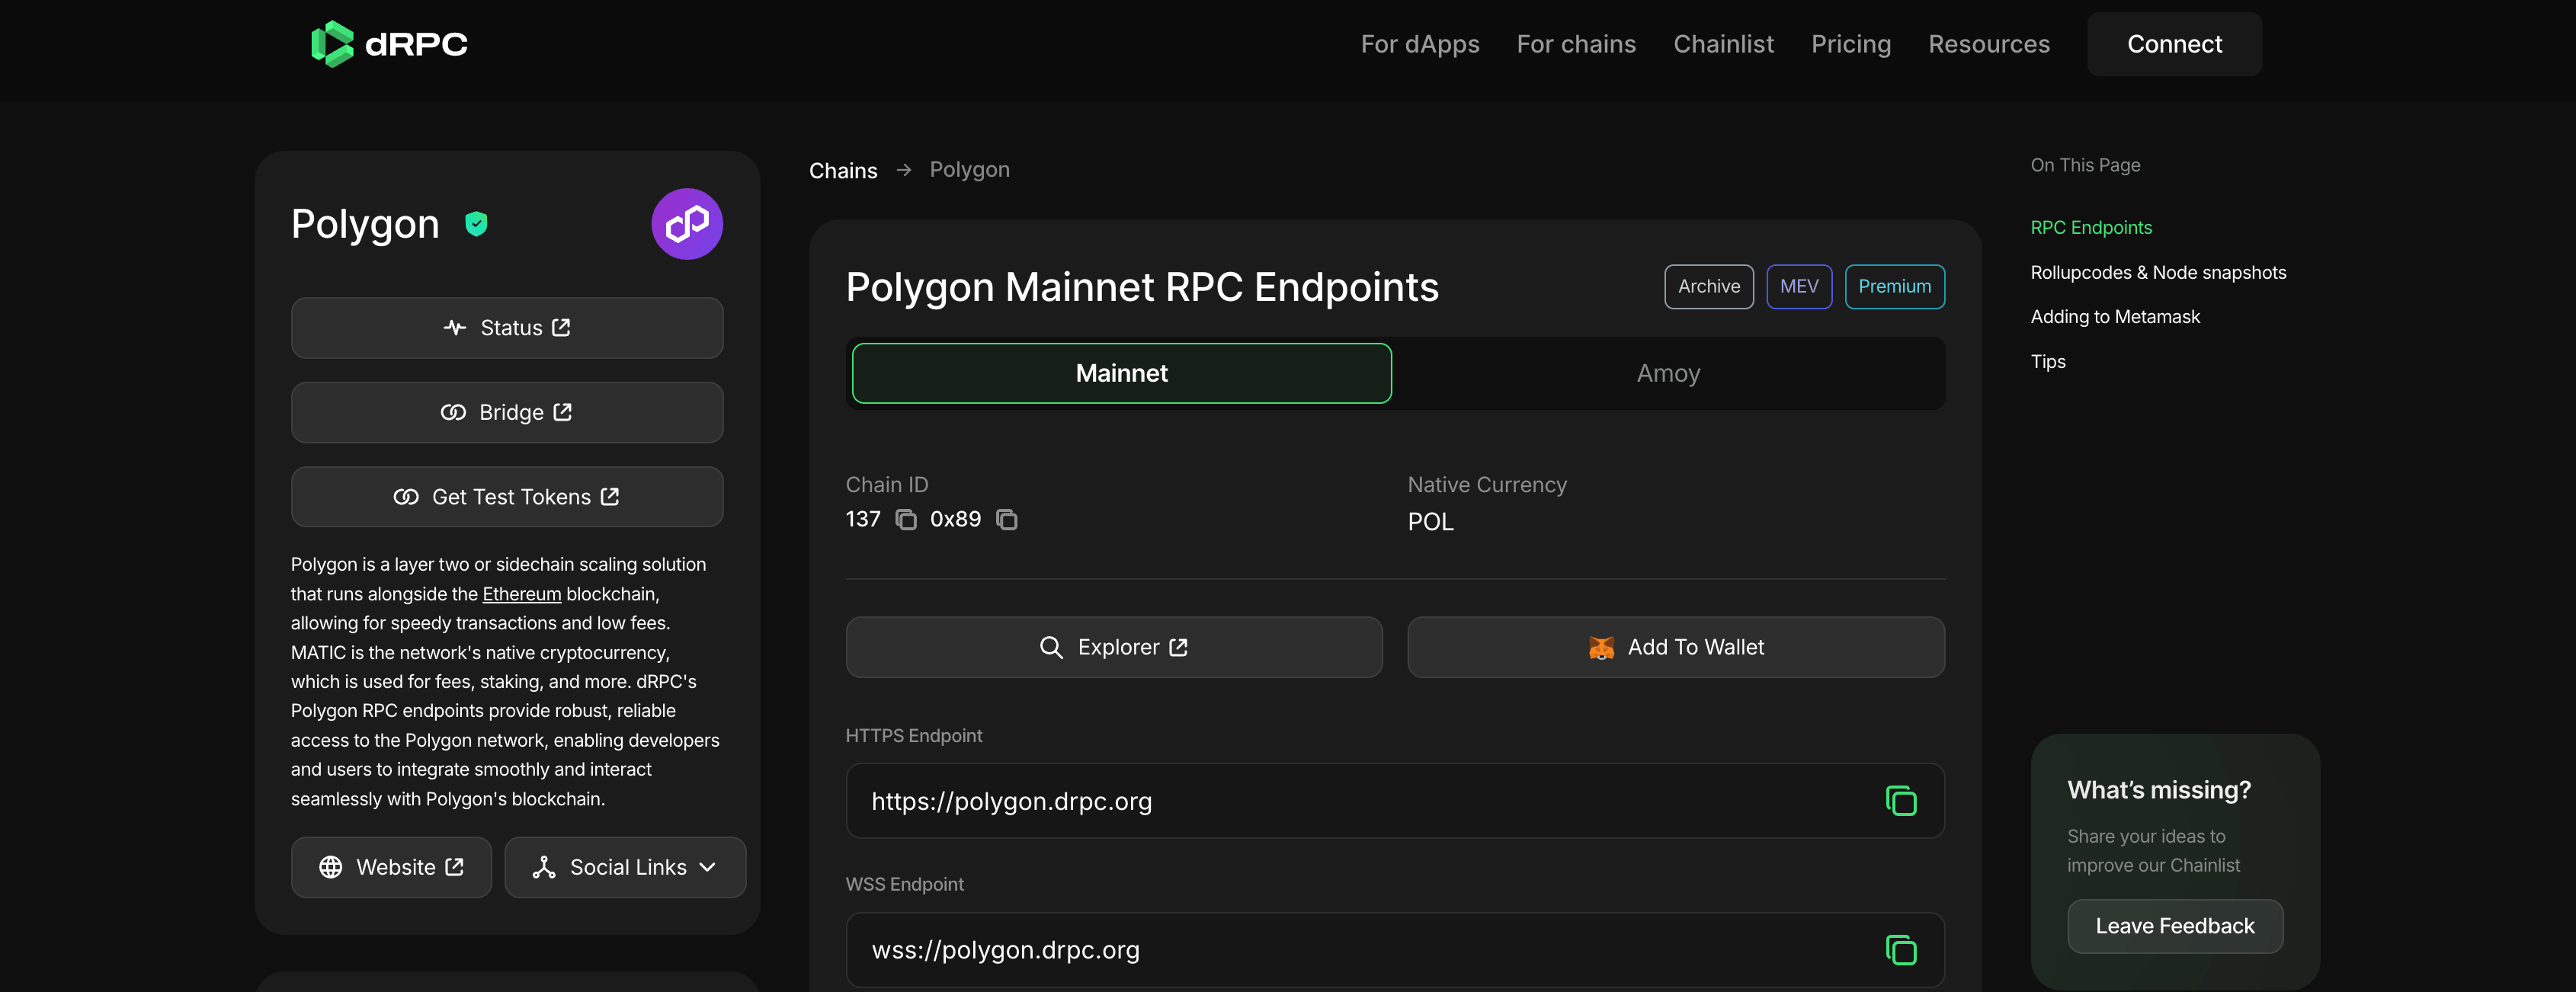
Task: Copy the hex chain ID 0x89
Action: (1007, 519)
